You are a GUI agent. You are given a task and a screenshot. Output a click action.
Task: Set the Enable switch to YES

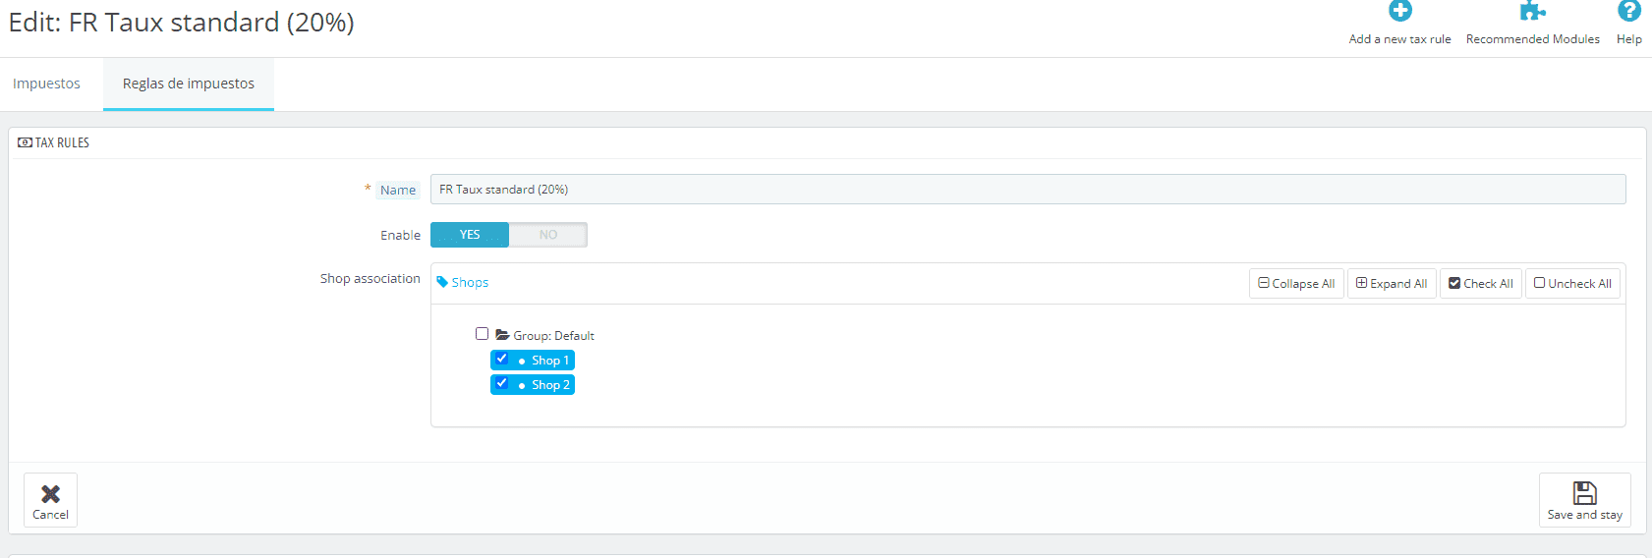tap(470, 235)
